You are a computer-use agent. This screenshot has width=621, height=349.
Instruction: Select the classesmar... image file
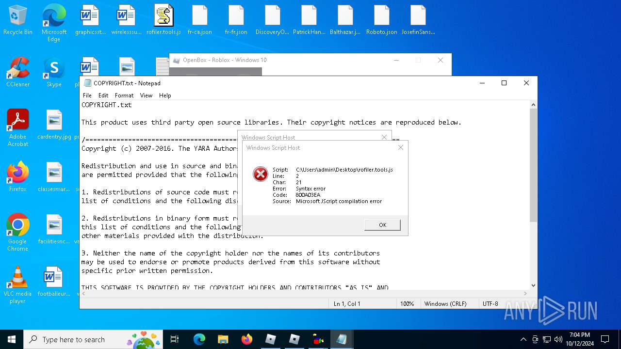click(x=54, y=177)
